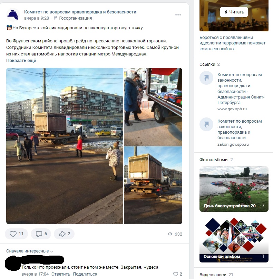Open the 'День благоустройства' album thumbnail
Viewport: 273px width, 279px height.
point(234,189)
